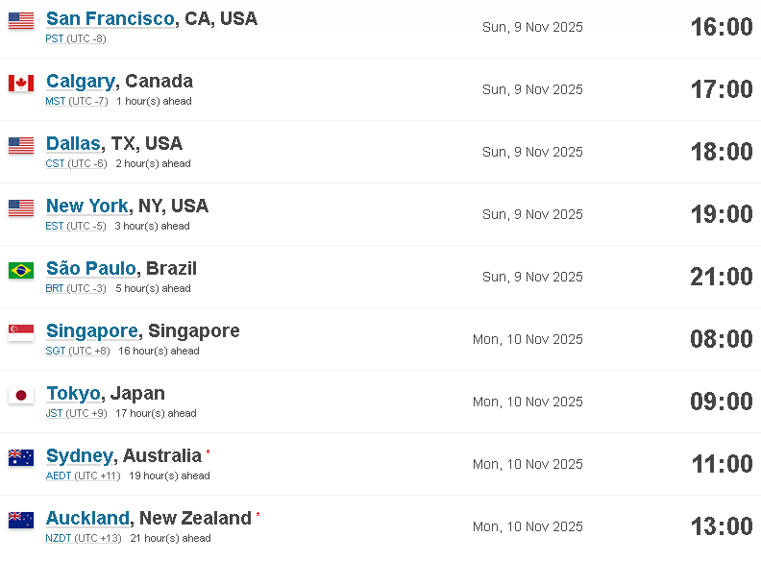Open the Calgary city link
This screenshot has height=561, width=761.
(x=81, y=81)
